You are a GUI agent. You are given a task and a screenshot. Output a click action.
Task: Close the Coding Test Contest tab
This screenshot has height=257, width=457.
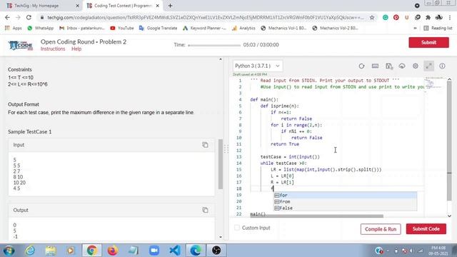[x=157, y=6]
